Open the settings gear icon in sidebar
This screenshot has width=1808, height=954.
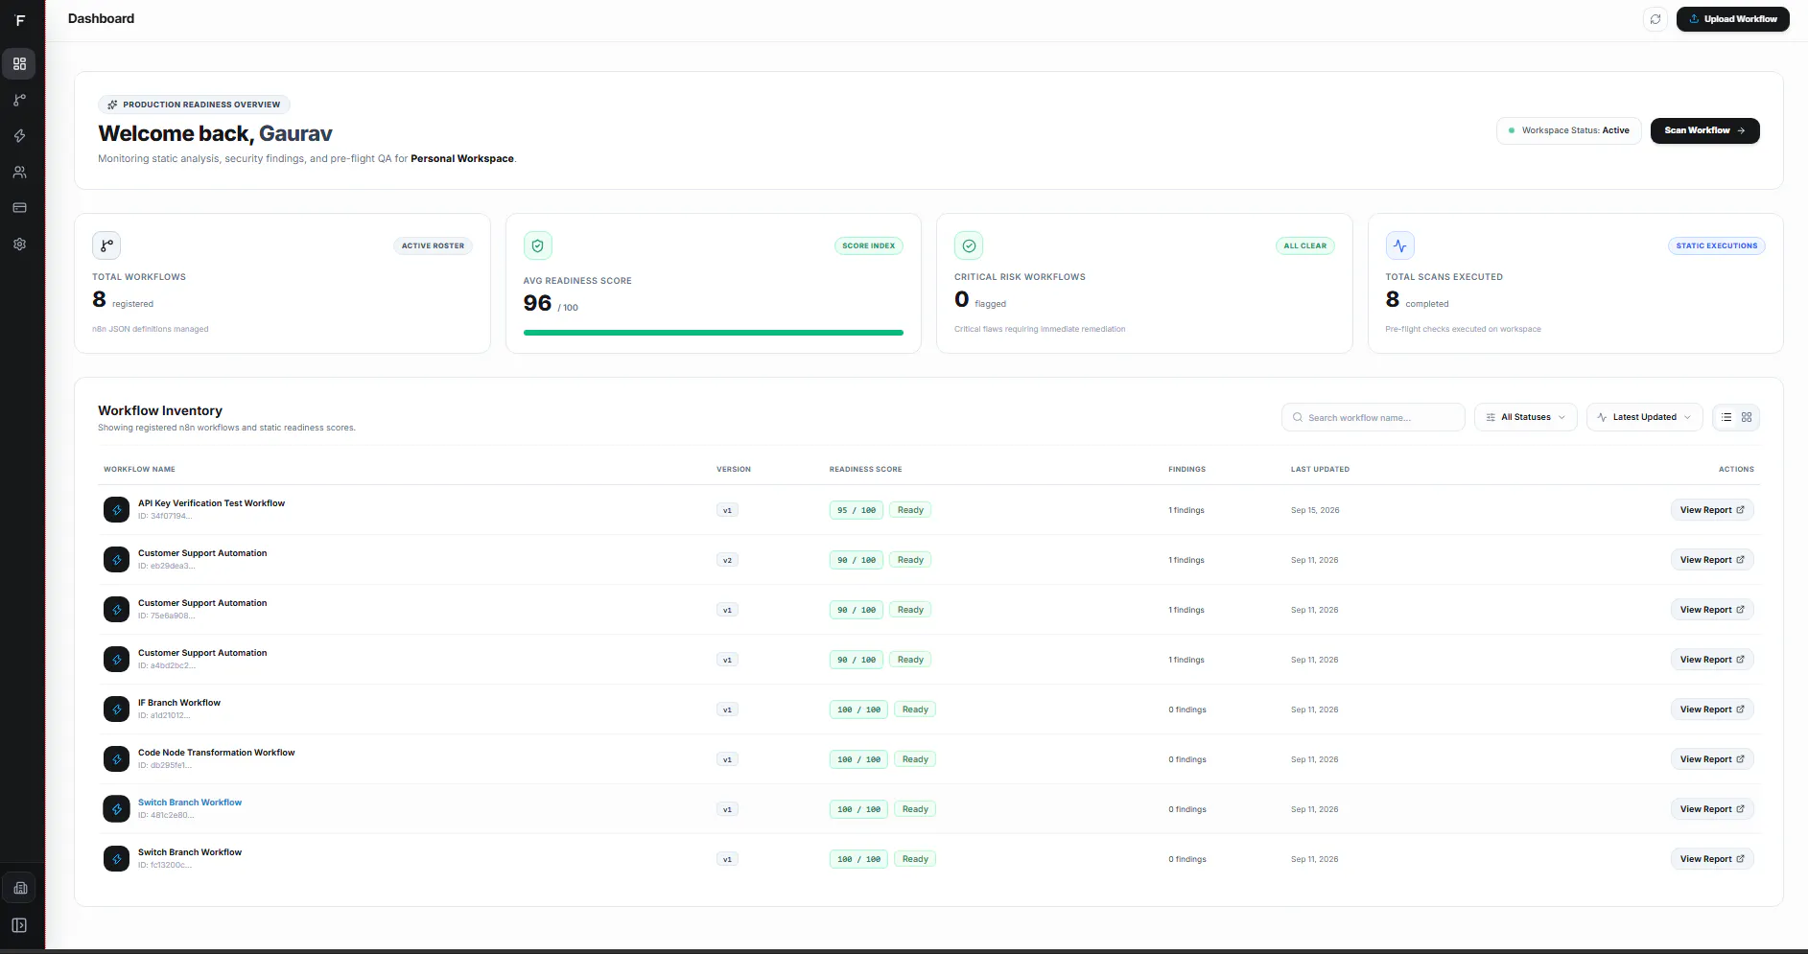(x=19, y=244)
